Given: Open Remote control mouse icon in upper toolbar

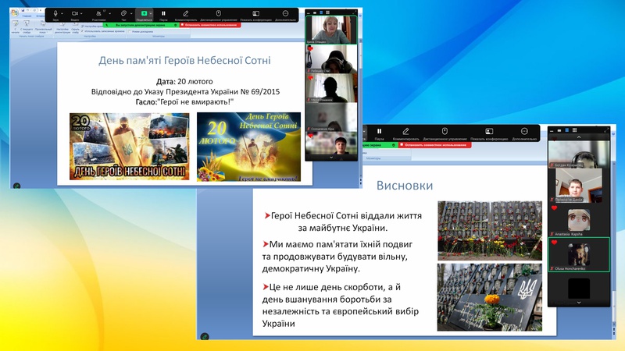Looking at the screenshot, I should (x=219, y=15).
